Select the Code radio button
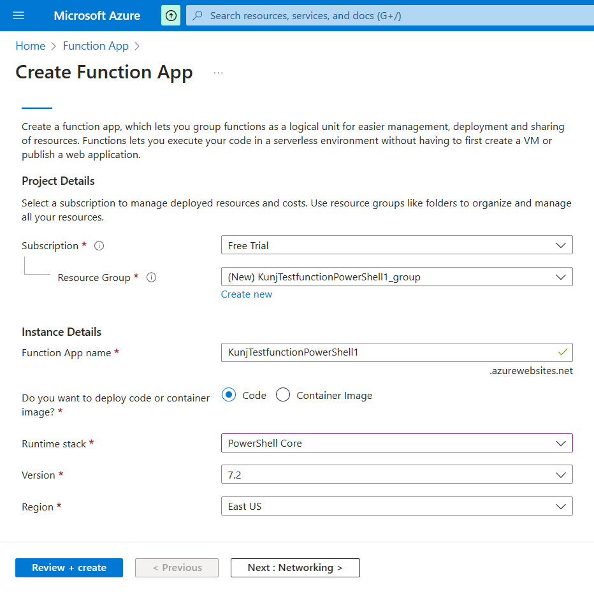594x592 pixels. [x=229, y=395]
